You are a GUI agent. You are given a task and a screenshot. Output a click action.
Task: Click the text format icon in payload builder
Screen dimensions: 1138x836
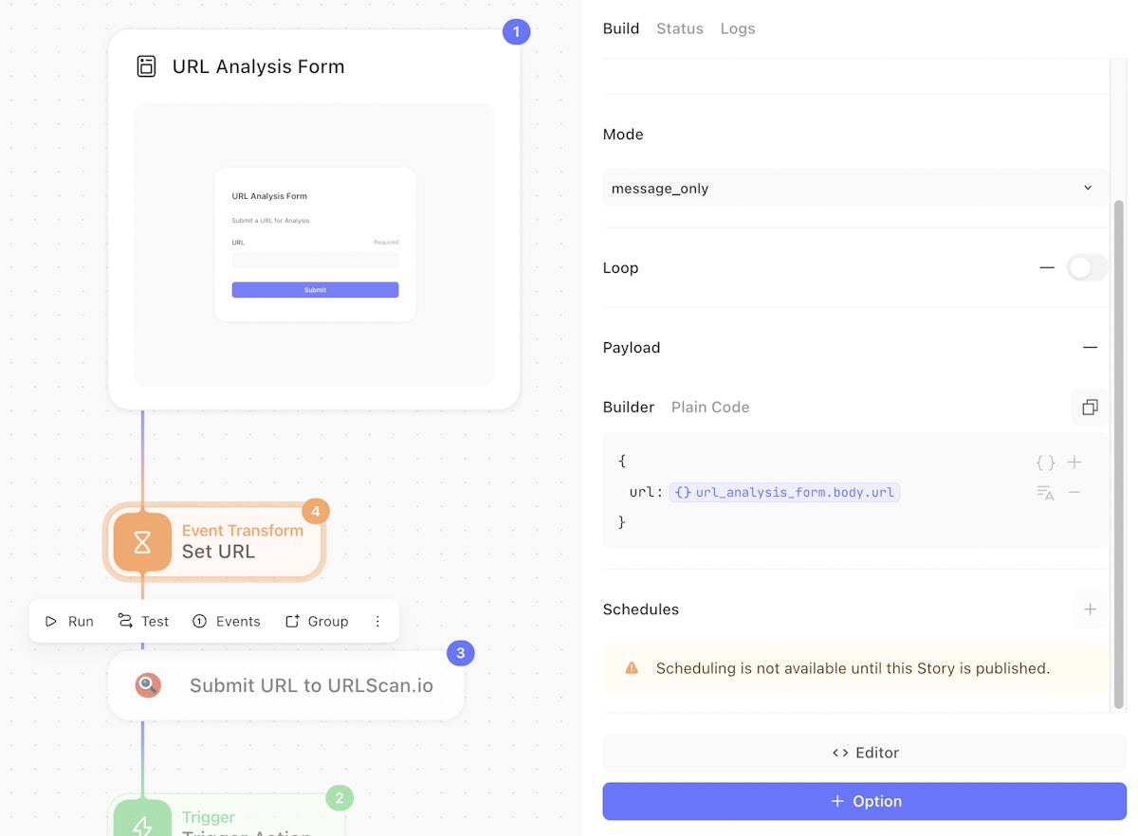[x=1045, y=492]
